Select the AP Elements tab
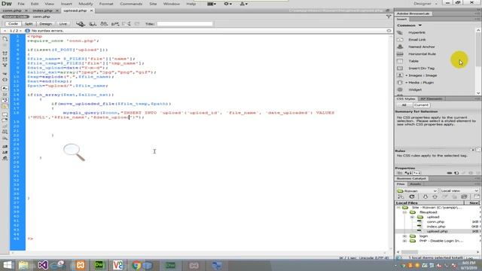The image size is (482, 271). tap(431, 99)
